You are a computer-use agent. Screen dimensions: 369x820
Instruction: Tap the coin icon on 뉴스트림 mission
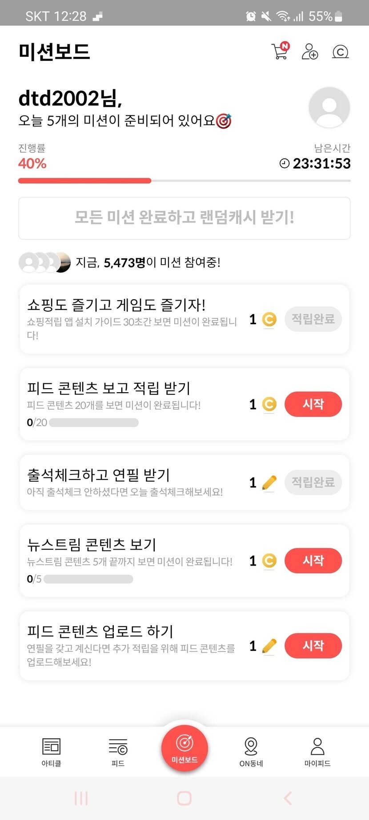[269, 561]
